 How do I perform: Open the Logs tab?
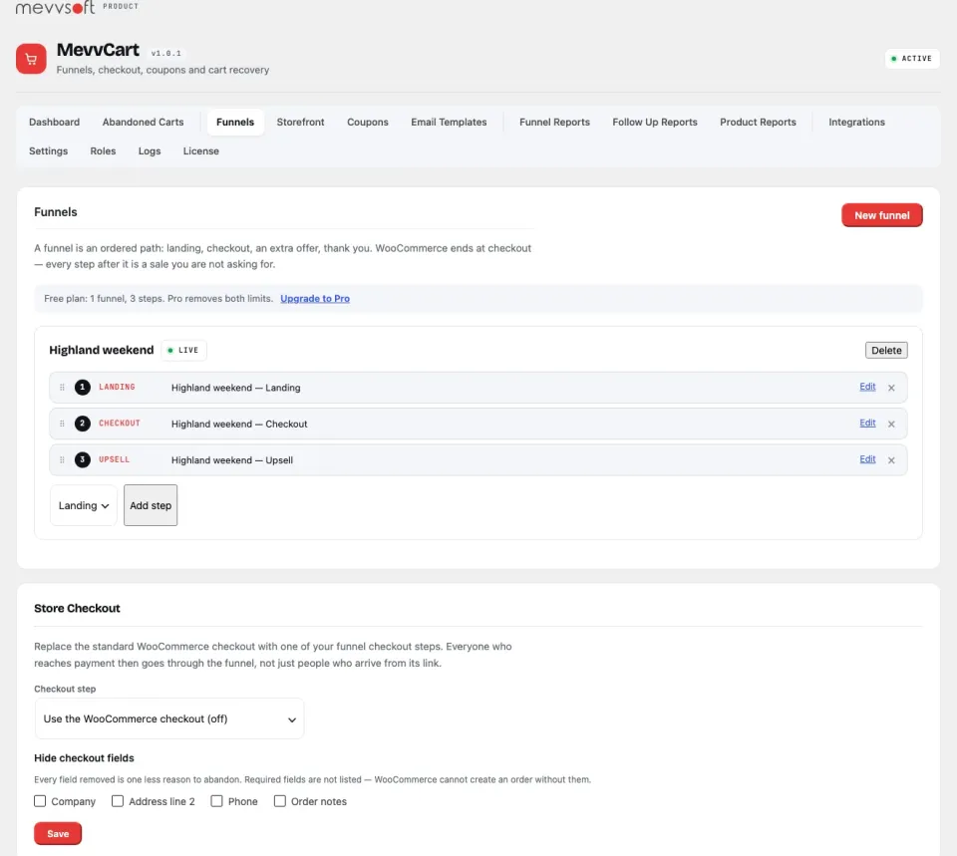click(x=150, y=150)
